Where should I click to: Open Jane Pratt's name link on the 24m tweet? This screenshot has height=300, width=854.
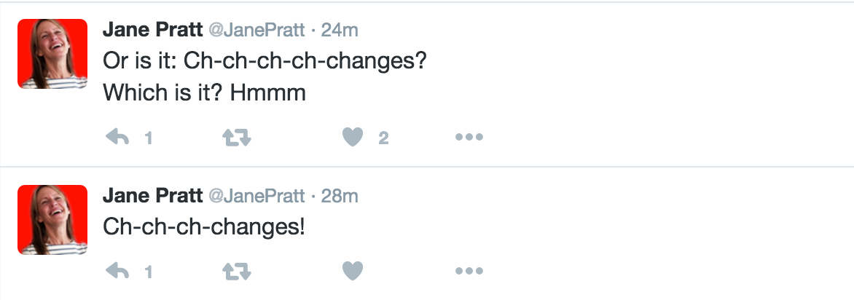[x=152, y=30]
